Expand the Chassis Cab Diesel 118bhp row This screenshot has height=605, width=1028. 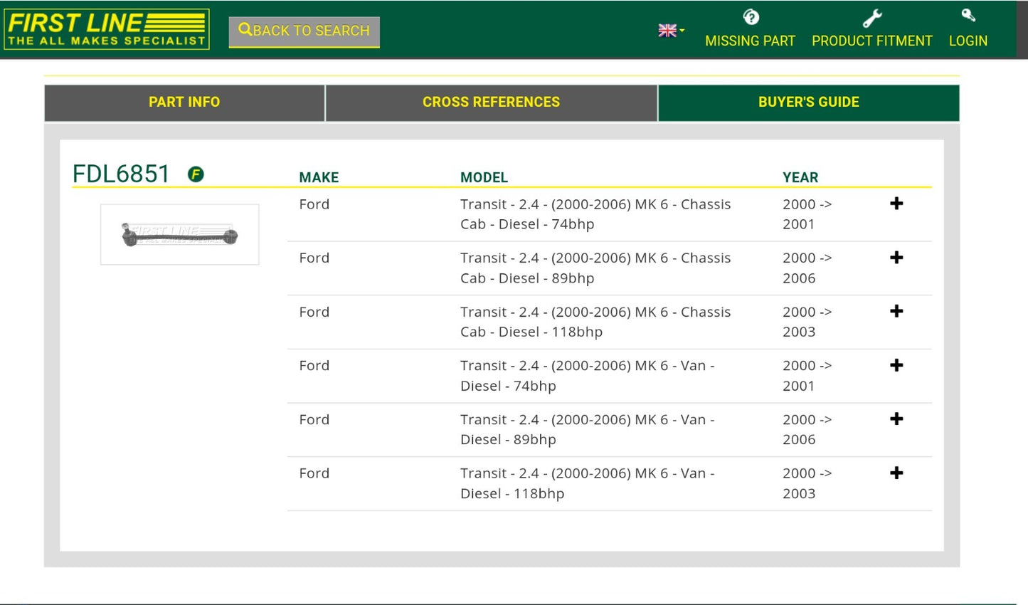[896, 311]
